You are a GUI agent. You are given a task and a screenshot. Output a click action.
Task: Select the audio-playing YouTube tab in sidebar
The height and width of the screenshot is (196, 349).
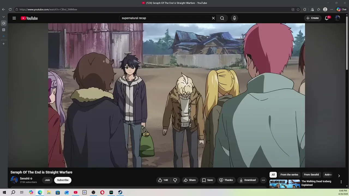click(x=4, y=23)
